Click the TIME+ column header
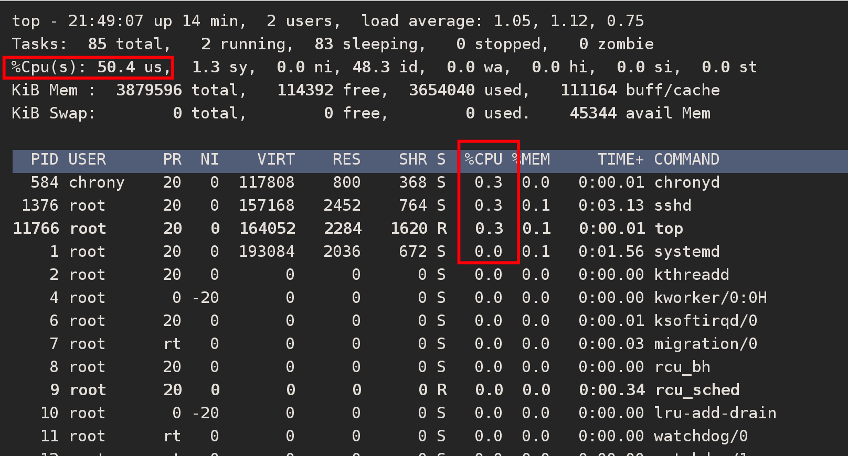The width and height of the screenshot is (848, 456). (620, 159)
